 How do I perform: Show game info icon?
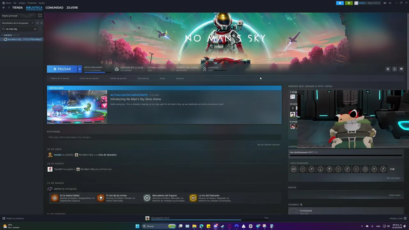395,69
